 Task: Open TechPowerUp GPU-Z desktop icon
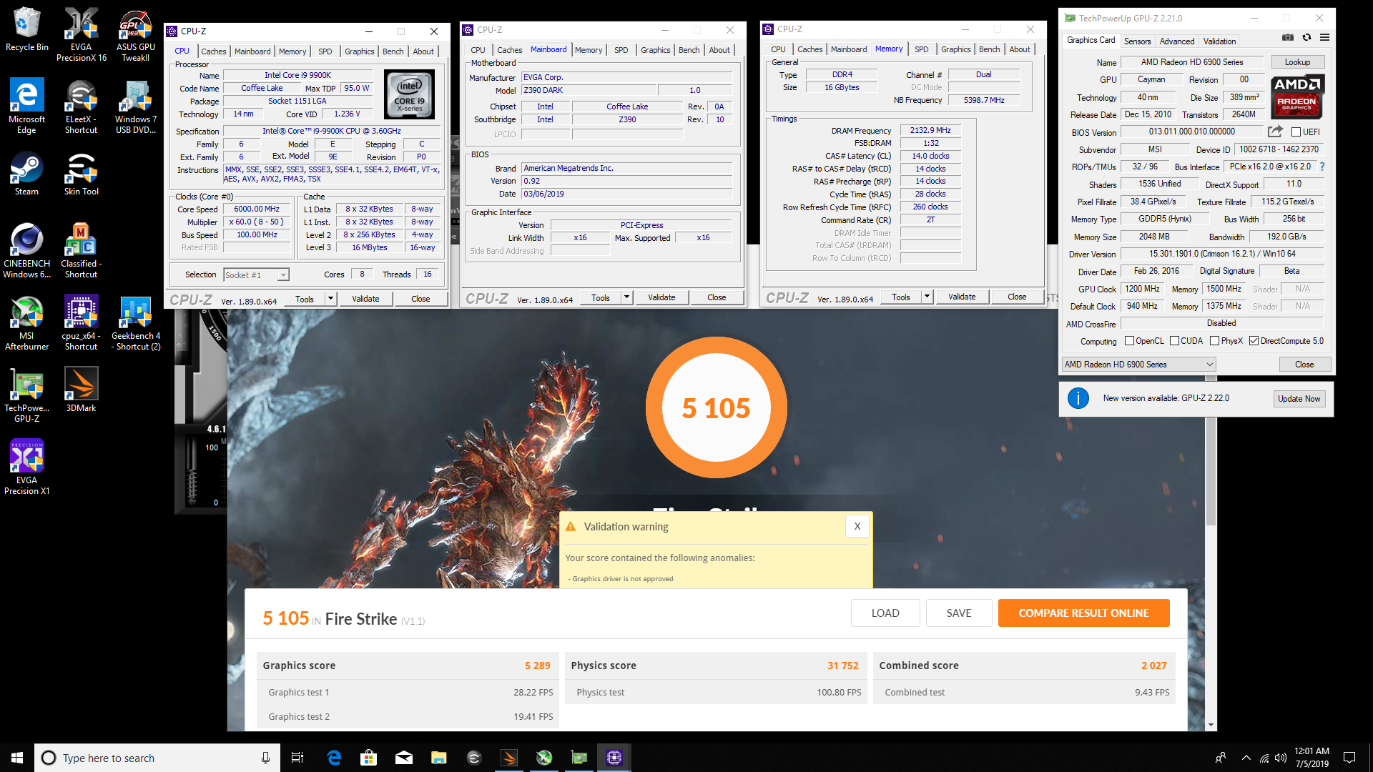pyautogui.click(x=26, y=395)
